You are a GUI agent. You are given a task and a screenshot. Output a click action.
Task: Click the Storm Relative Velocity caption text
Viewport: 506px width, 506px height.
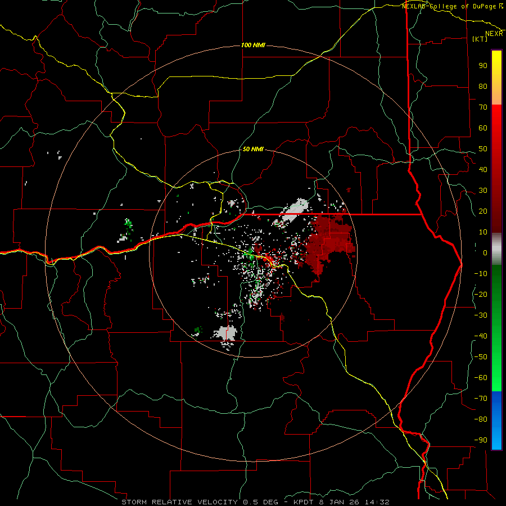[255, 502]
